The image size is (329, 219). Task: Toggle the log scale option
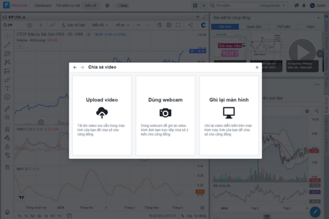(x=189, y=216)
